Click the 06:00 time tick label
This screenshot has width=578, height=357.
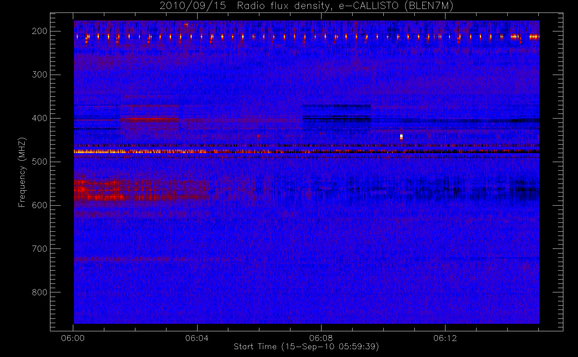pyautogui.click(x=73, y=338)
